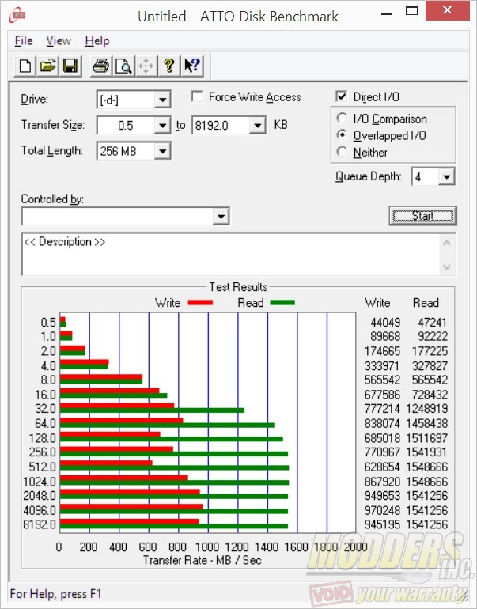Click the New document toolbar icon

(25, 66)
